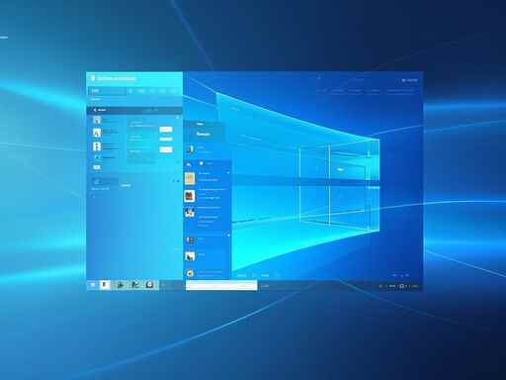Go back using the arrow in the dark bar
Viewport: 506px width, 380px height.
pyautogui.click(x=95, y=110)
